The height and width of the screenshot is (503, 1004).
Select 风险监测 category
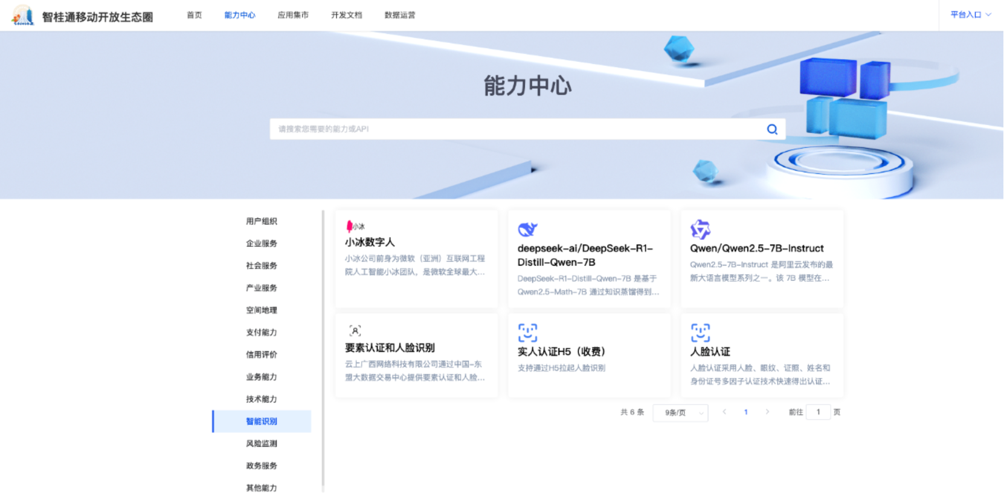pos(262,444)
